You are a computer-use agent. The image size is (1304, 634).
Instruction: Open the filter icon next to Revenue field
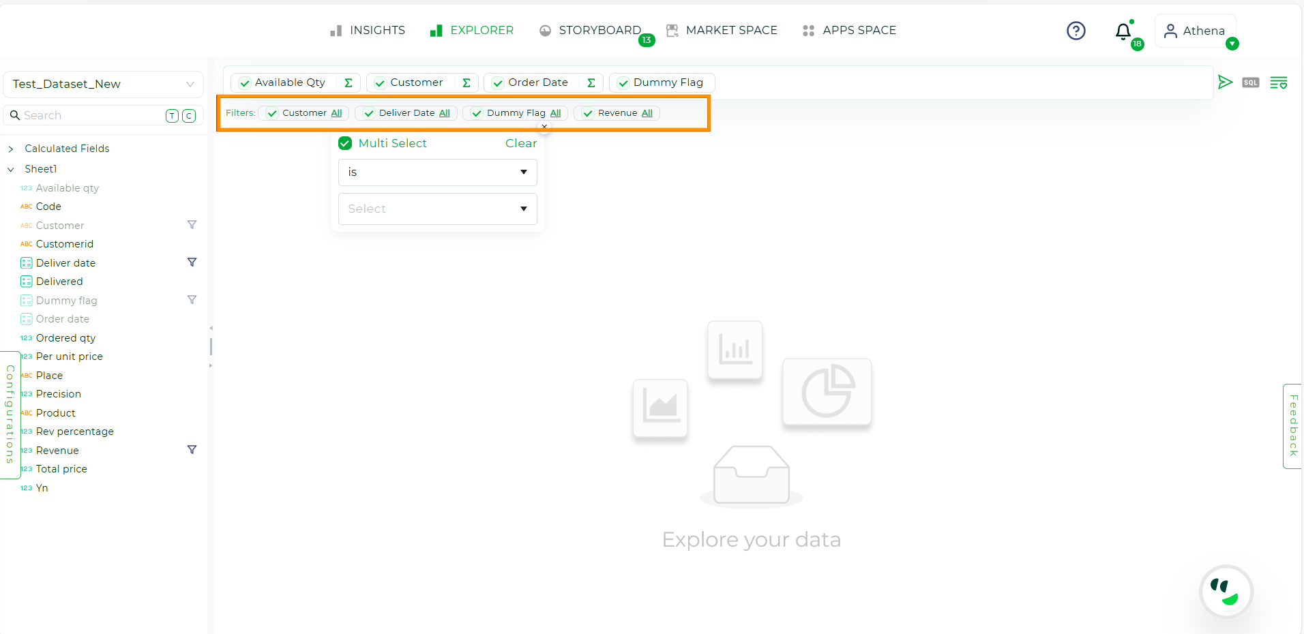[192, 450]
